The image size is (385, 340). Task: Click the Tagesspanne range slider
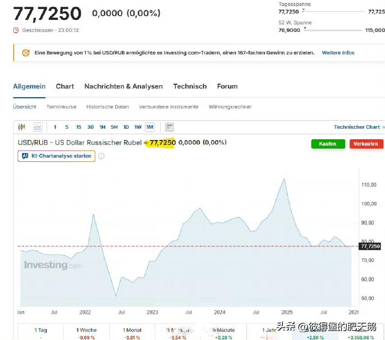[x=334, y=12]
